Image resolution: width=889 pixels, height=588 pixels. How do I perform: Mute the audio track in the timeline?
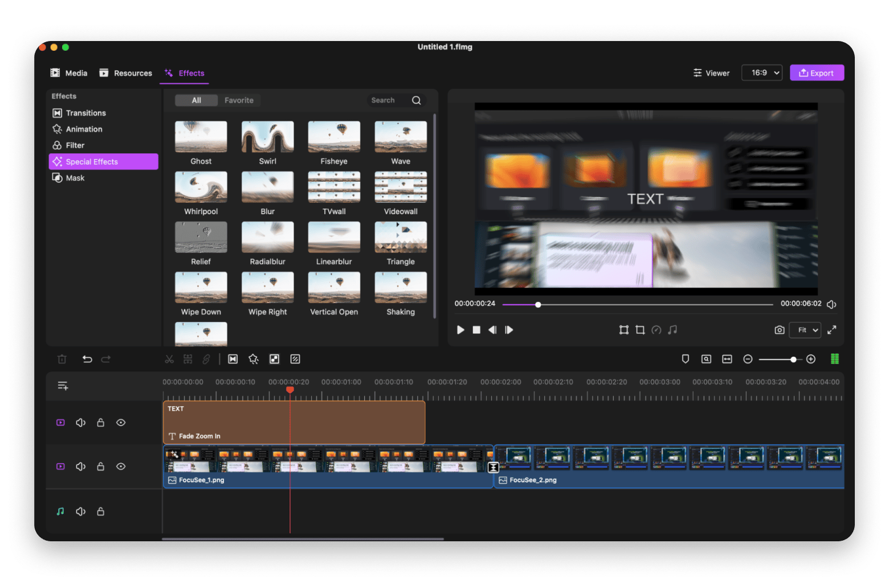(80, 511)
